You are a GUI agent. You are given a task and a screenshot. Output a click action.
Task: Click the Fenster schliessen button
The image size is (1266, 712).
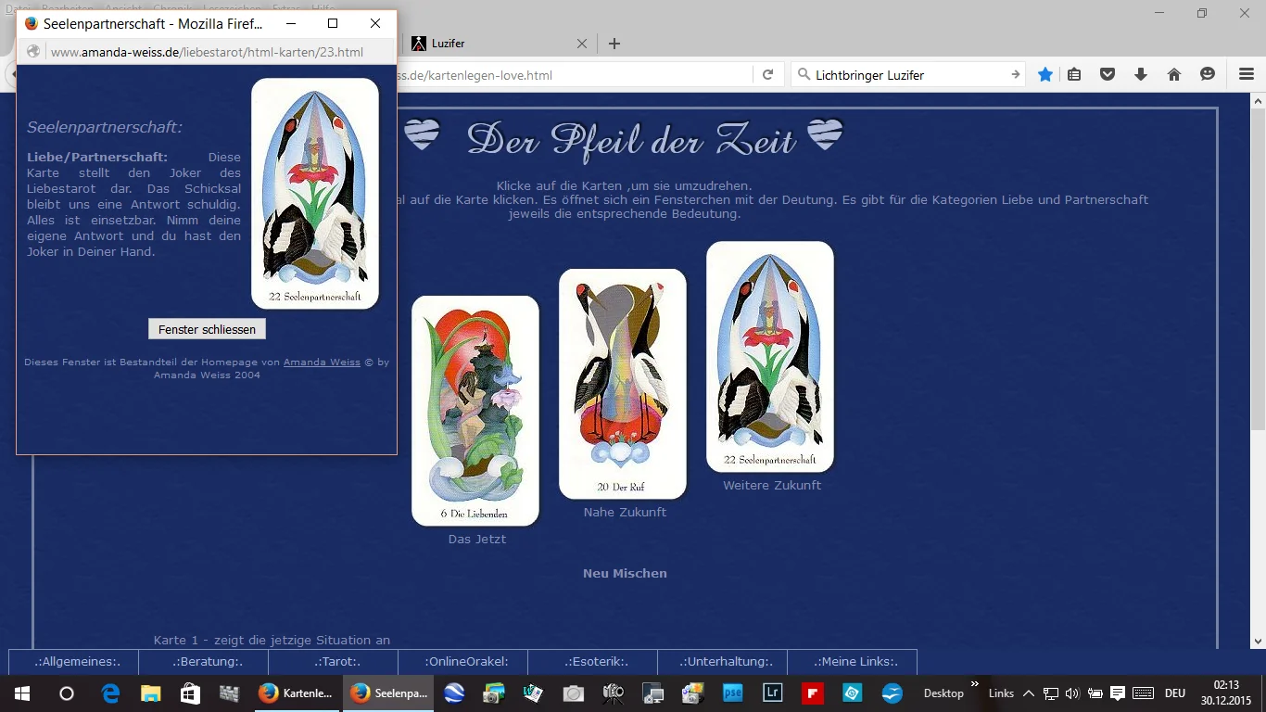pyautogui.click(x=207, y=329)
